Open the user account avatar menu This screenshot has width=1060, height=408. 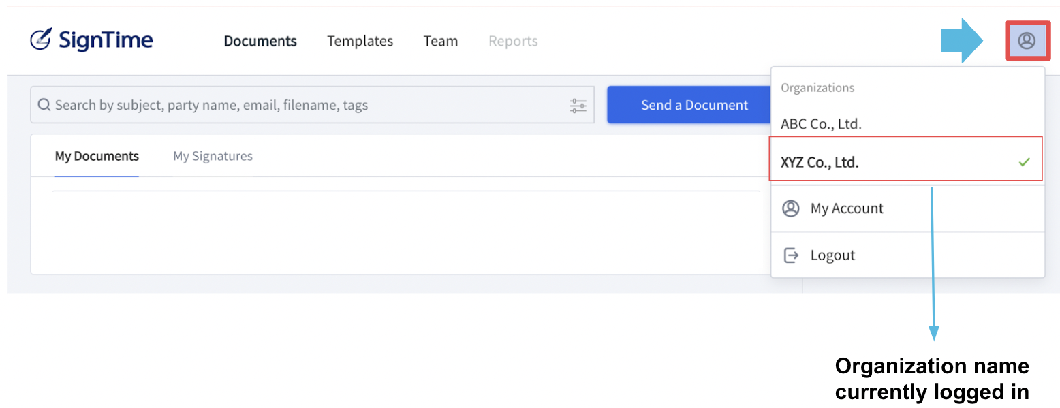coord(1027,41)
